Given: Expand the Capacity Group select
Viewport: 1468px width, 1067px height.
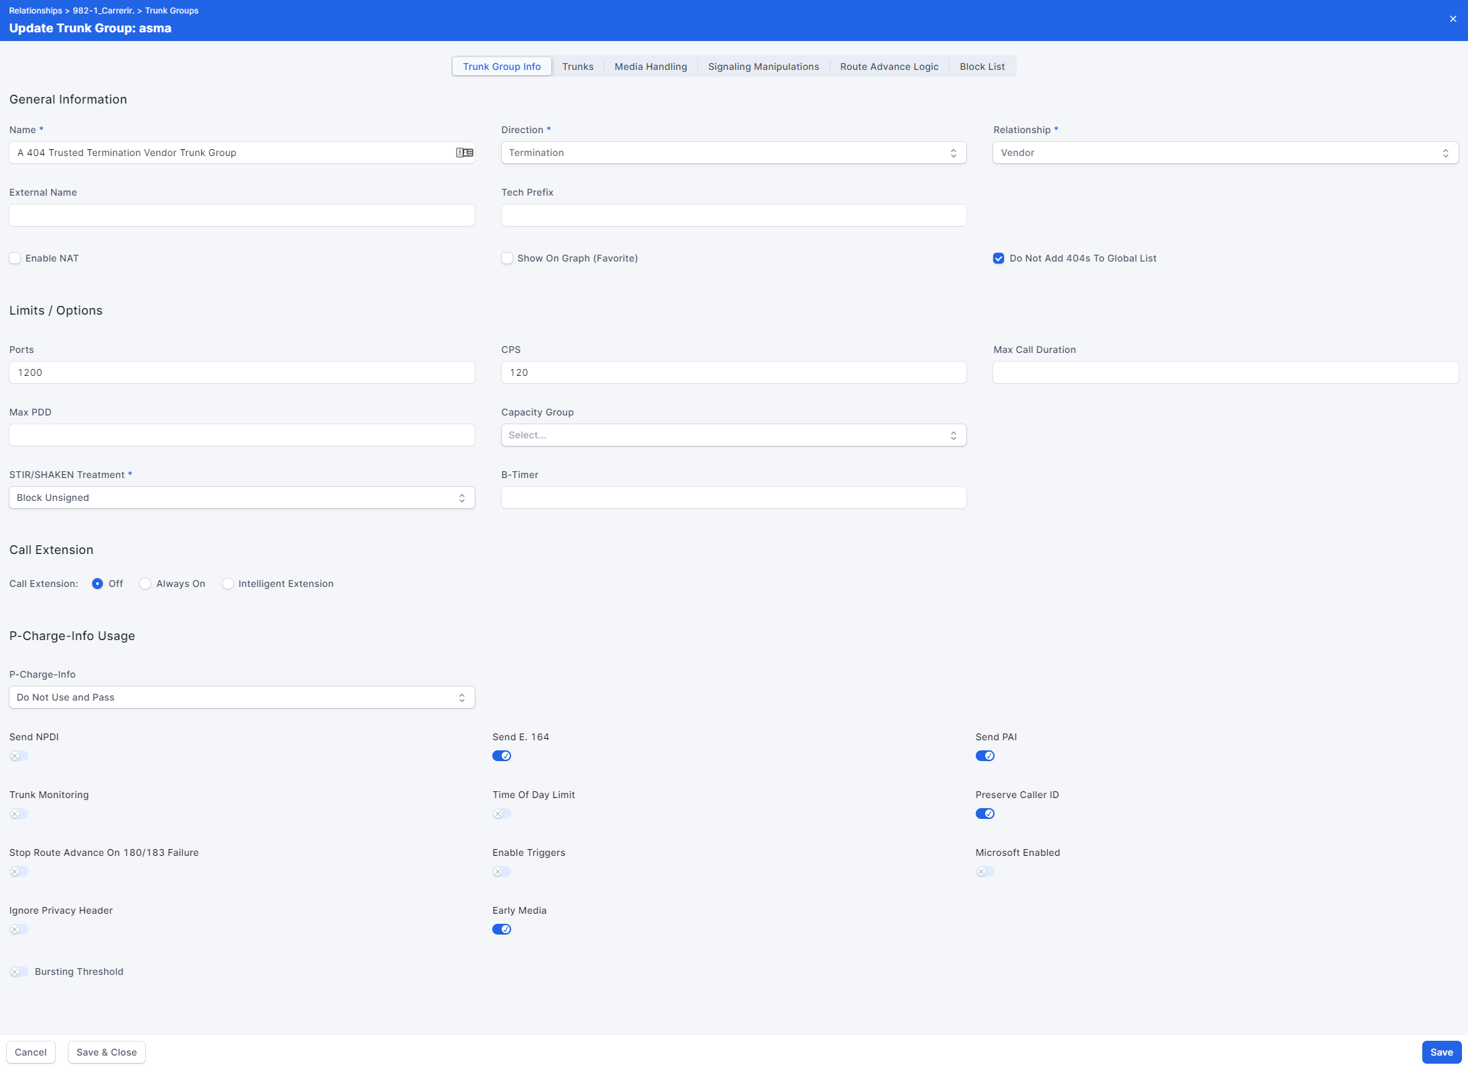Looking at the screenshot, I should click(x=733, y=435).
